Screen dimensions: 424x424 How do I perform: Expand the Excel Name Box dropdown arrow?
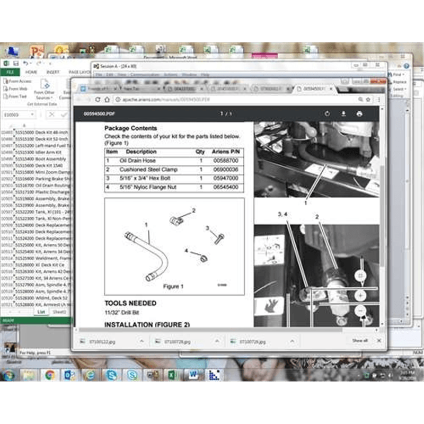[32, 114]
